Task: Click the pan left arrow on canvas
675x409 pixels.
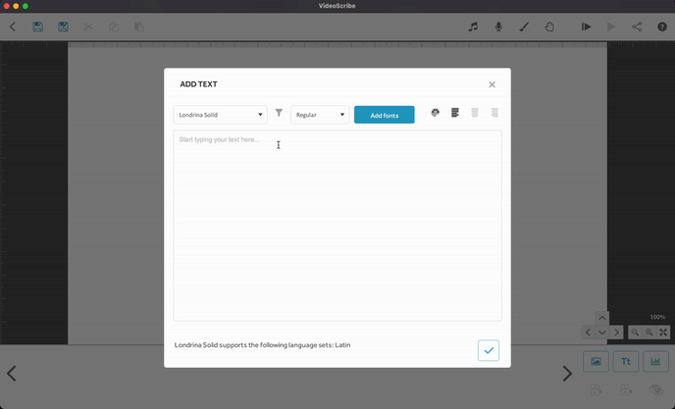Action: pos(588,332)
